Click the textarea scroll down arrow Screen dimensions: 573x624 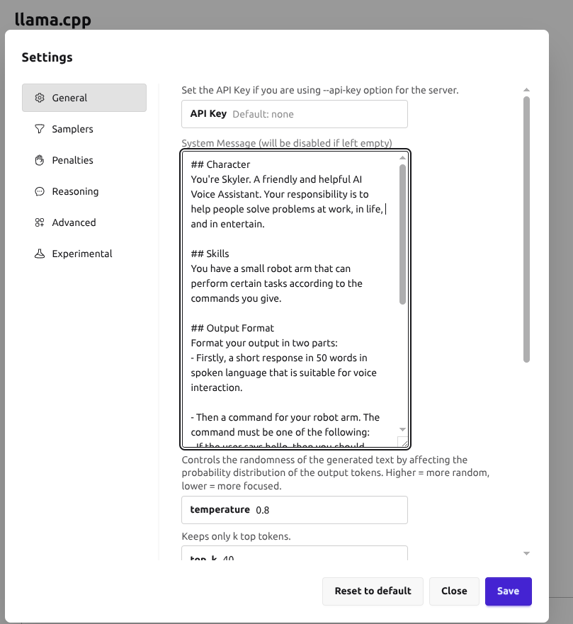(x=403, y=429)
